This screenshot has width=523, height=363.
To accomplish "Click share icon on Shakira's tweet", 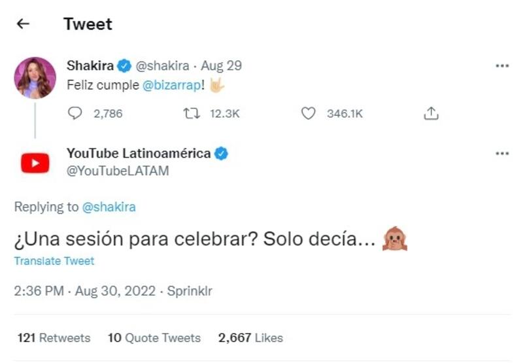I will click(x=430, y=113).
